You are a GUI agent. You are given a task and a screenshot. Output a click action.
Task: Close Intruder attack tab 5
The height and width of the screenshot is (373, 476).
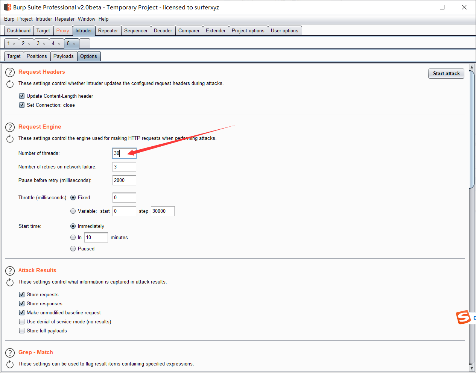74,44
